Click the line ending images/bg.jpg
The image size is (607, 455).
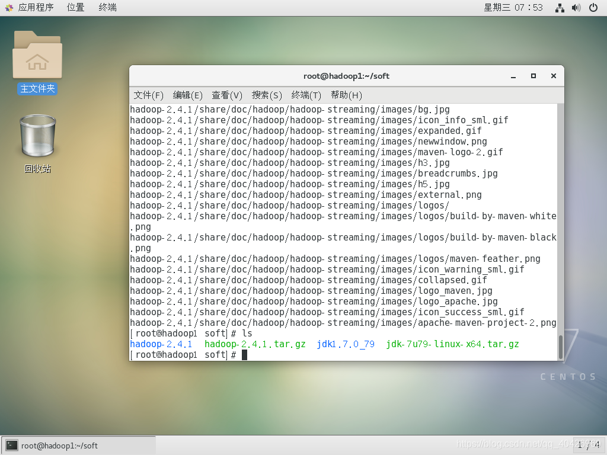click(290, 110)
